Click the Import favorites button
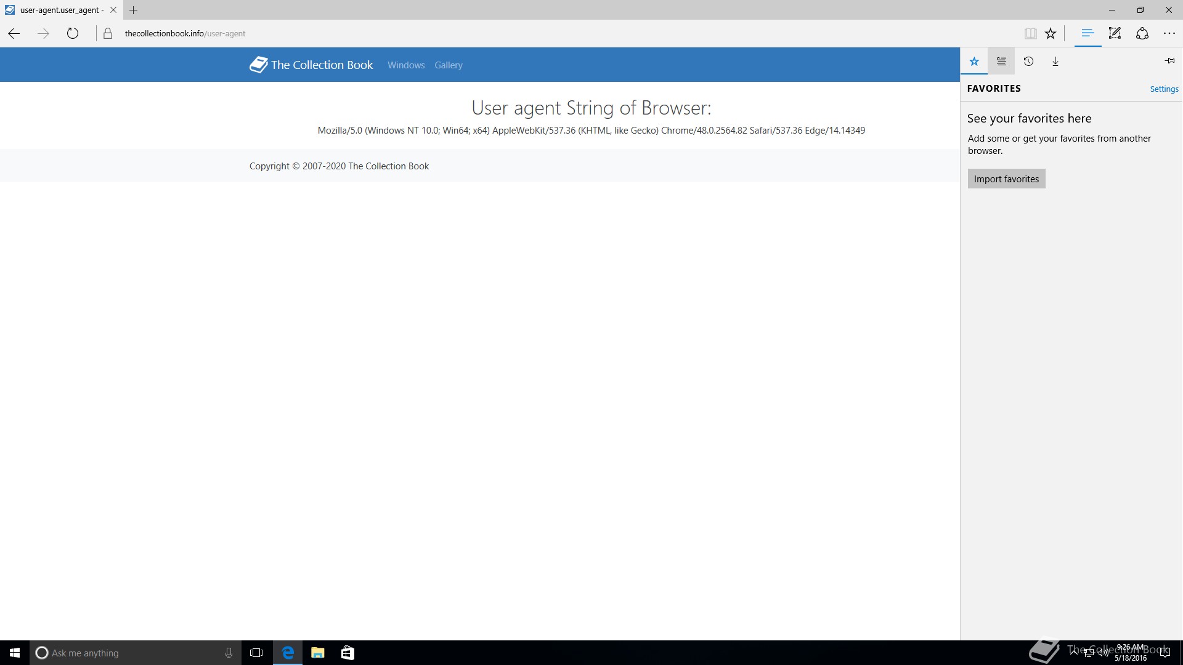The height and width of the screenshot is (665, 1183). [x=1006, y=179]
